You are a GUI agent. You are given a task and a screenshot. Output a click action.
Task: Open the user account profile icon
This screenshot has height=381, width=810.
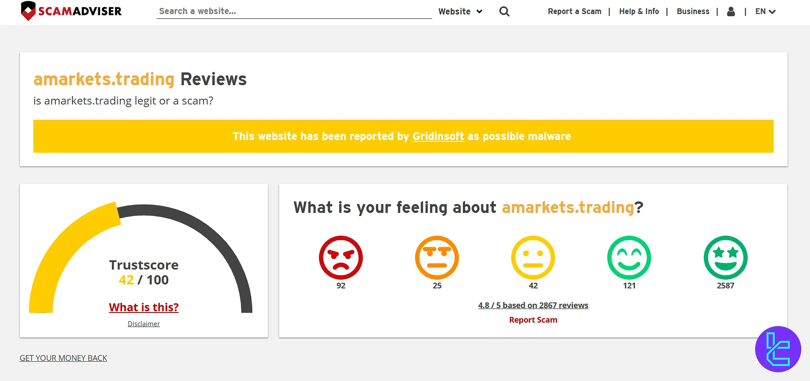click(731, 11)
